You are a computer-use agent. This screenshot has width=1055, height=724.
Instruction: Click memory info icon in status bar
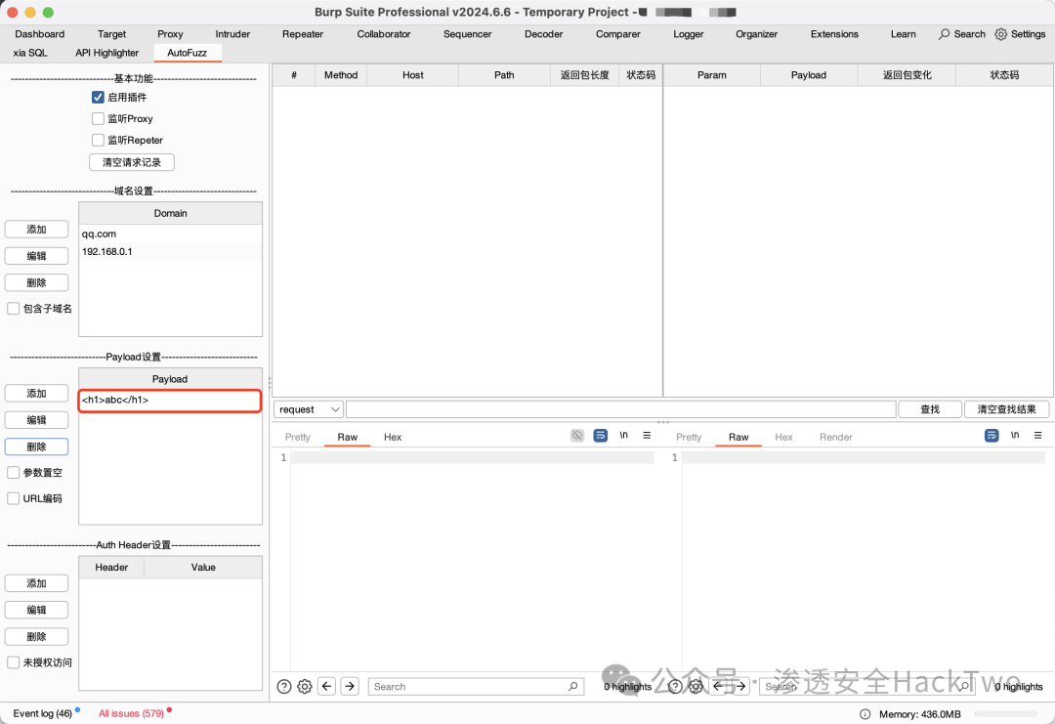click(865, 714)
